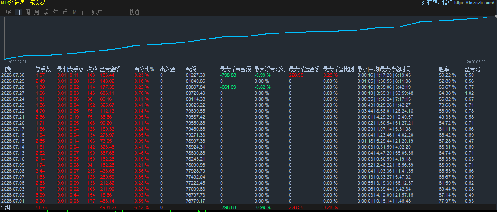
Task: Click the 最大浮盈比例 column header
Action: click(338, 69)
